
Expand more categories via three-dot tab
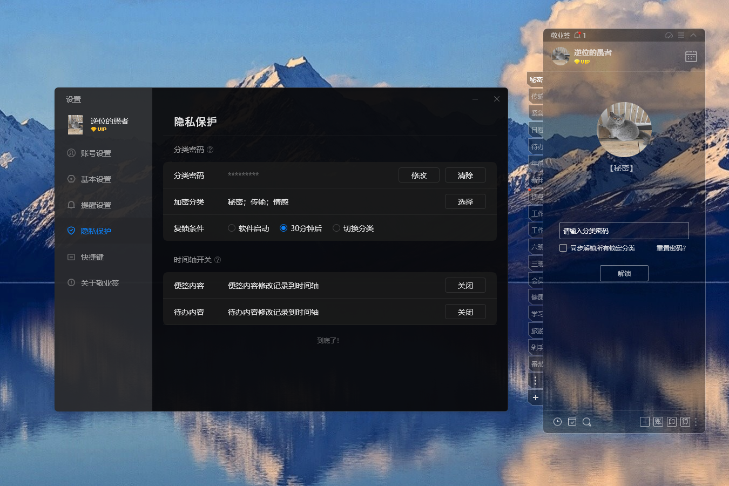click(535, 381)
